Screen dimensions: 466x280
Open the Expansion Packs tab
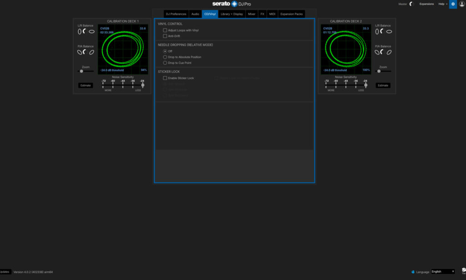[291, 14]
